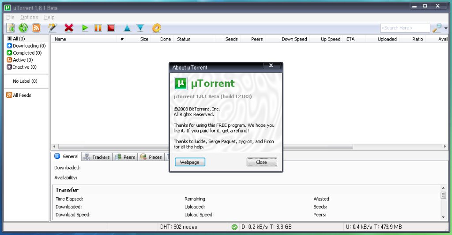Click Transfer panel scrollbar down arrow
Screen dimensions: 452x235
[443, 217]
